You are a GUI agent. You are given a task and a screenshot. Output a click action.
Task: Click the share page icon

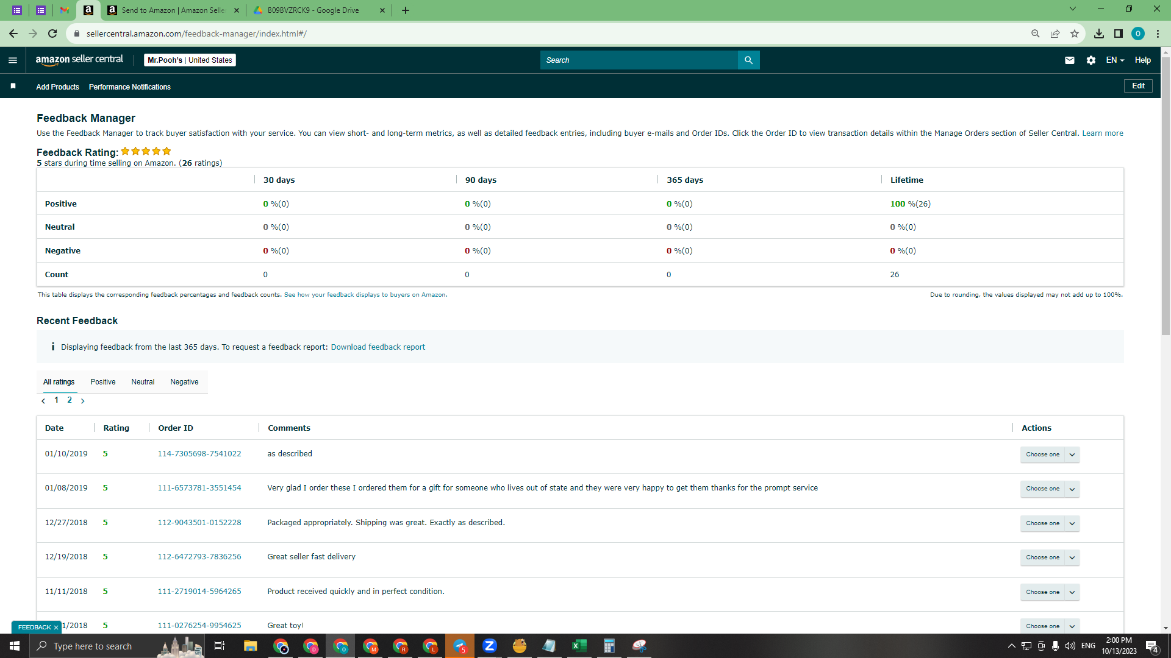[x=1055, y=34]
